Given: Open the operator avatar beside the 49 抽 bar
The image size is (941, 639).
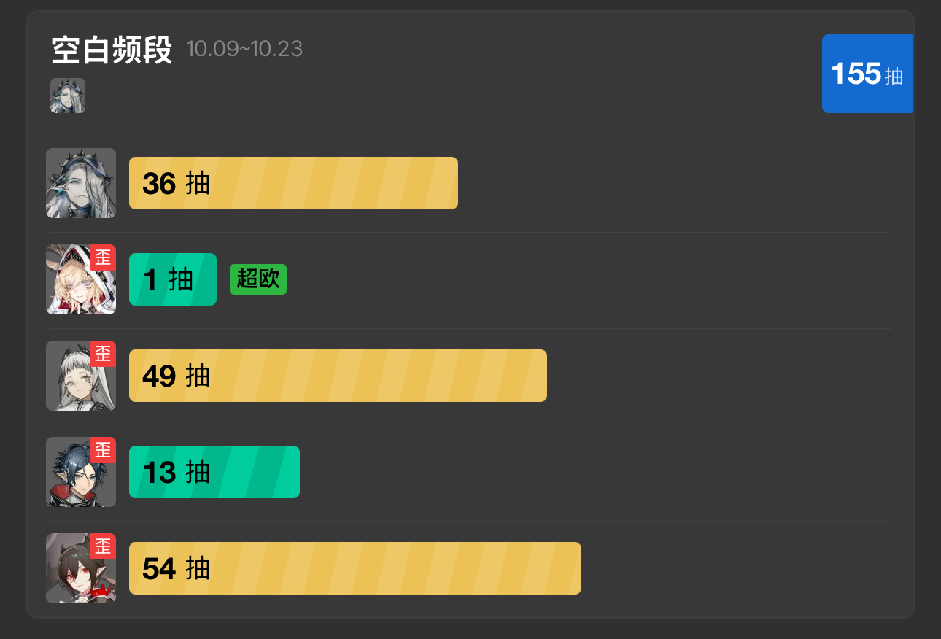Looking at the screenshot, I should pos(81,376).
